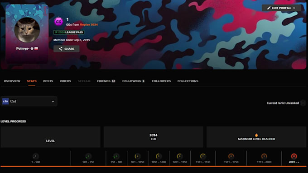Click the level 7 skill icon
This screenshot has width=308, height=173.
[x=203, y=156]
